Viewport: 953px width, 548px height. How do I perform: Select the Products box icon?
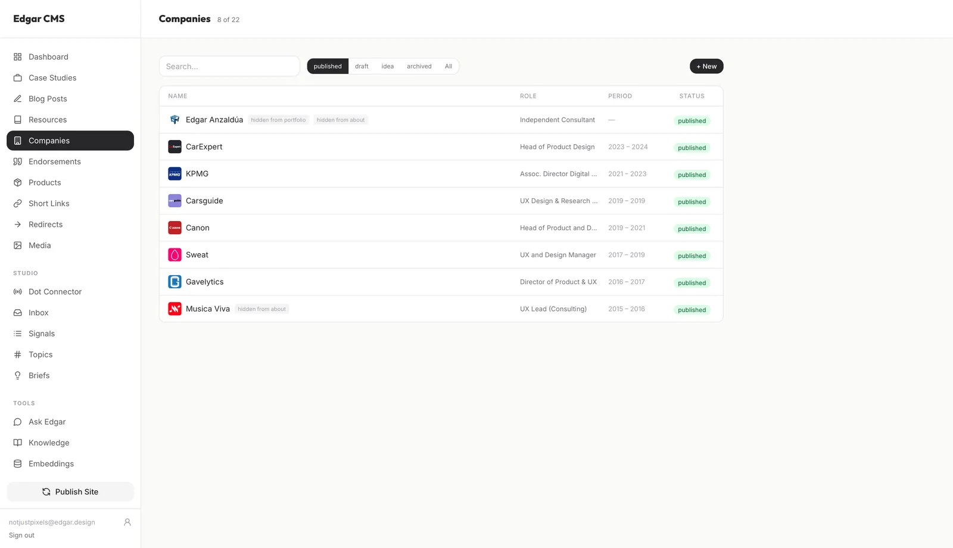18,183
